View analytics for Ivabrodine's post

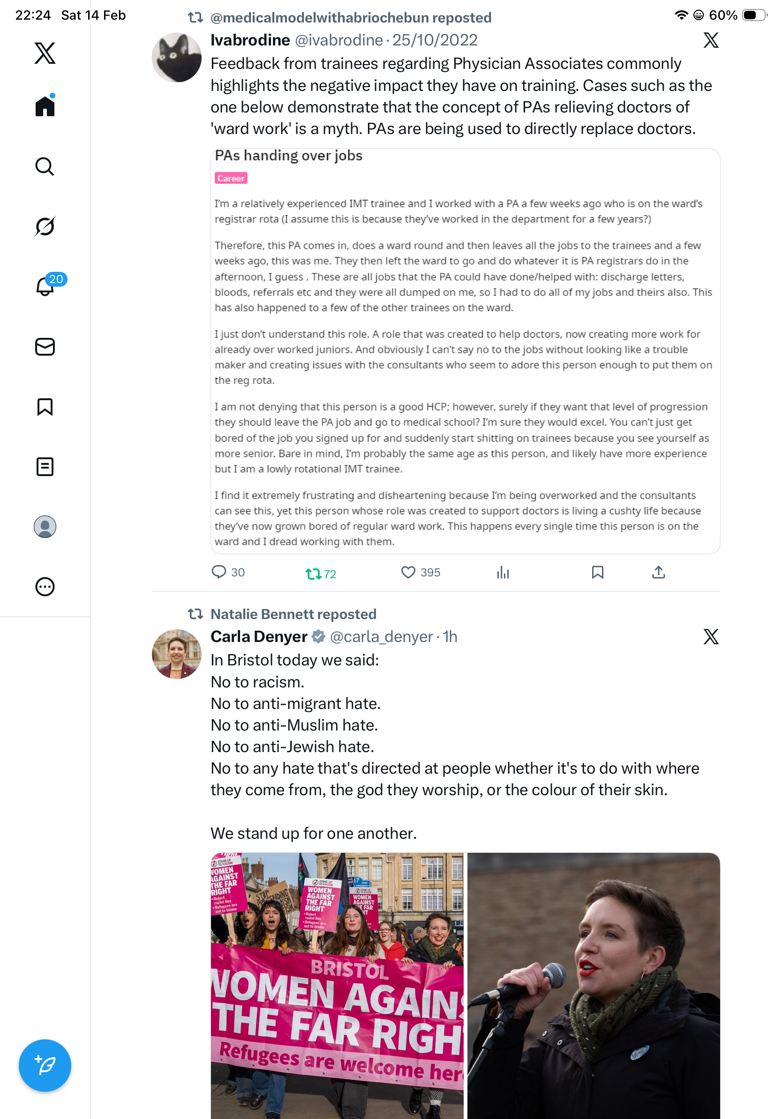(503, 572)
